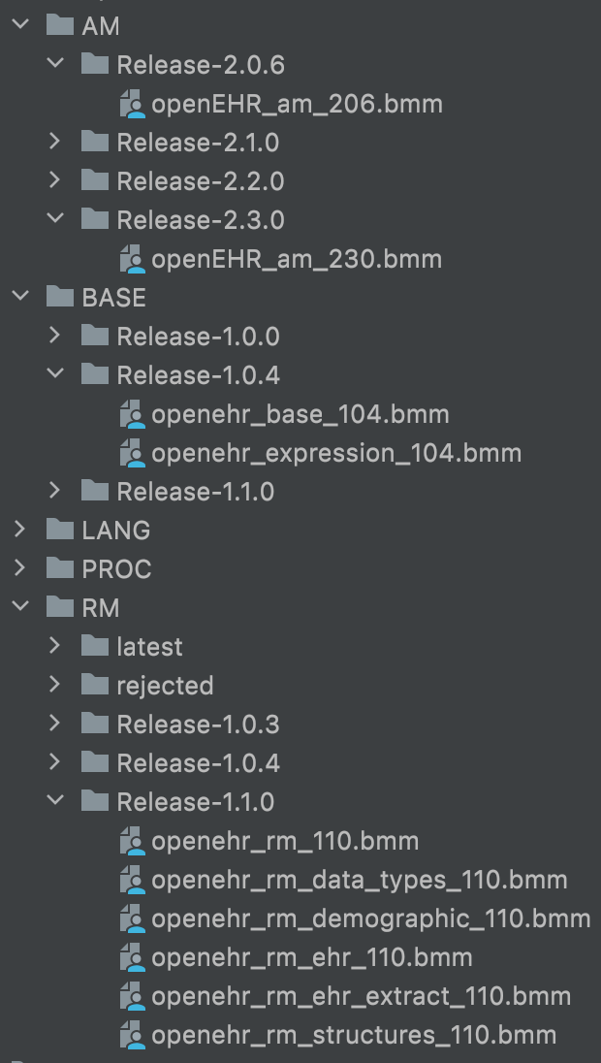The image size is (601, 1063).
Task: Collapse the AM folder chevron
Action: [x=20, y=26]
